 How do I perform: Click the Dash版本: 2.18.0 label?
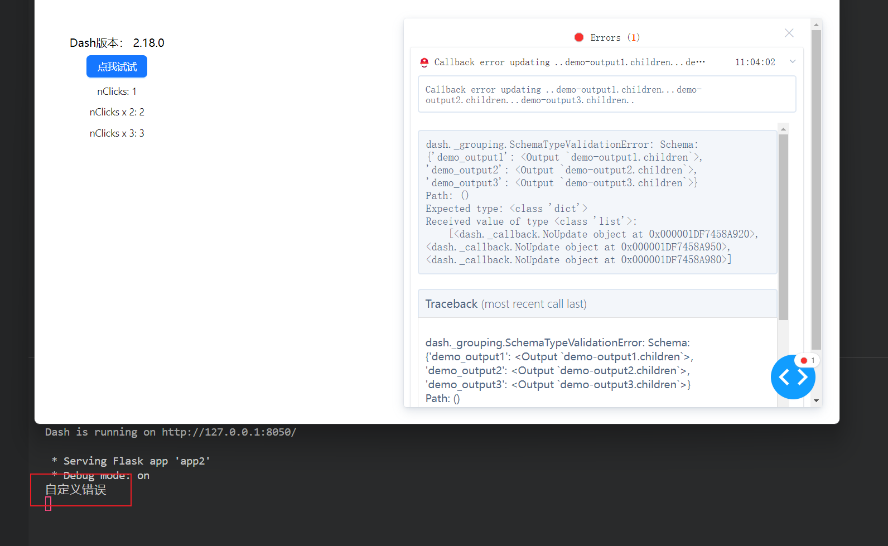click(x=117, y=43)
